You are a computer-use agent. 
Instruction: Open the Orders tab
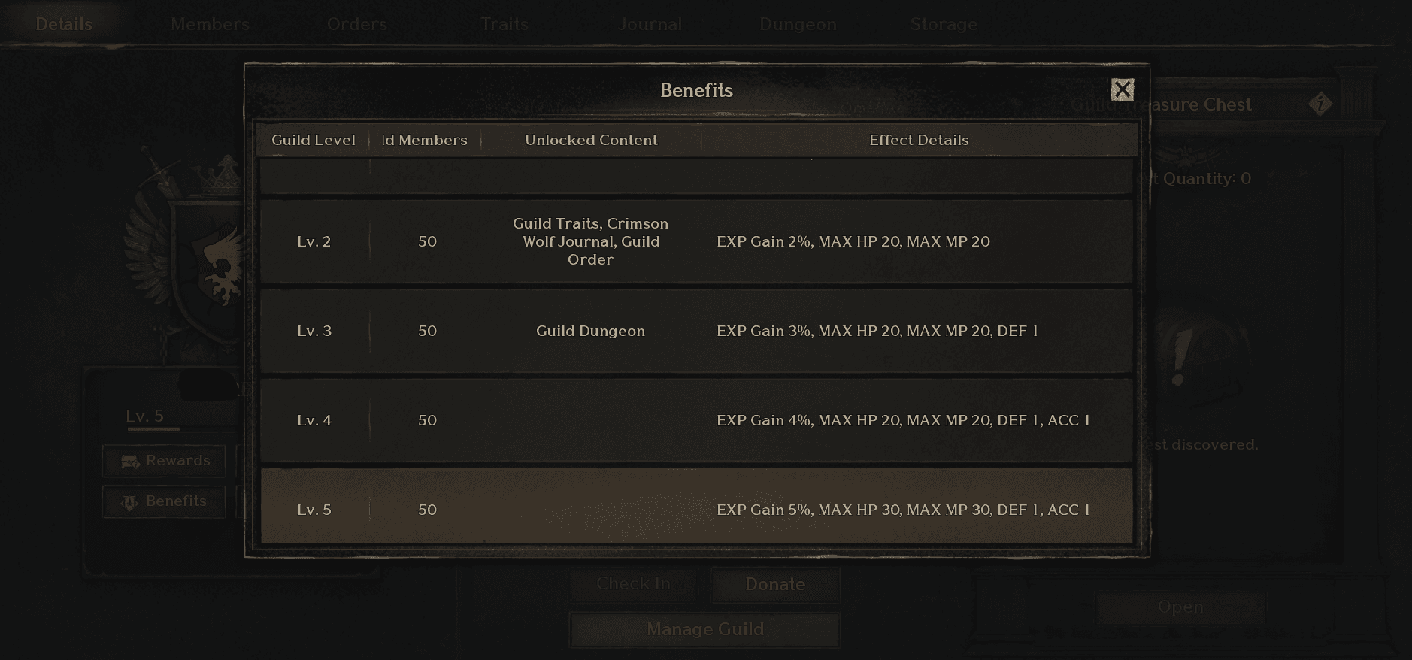357,24
